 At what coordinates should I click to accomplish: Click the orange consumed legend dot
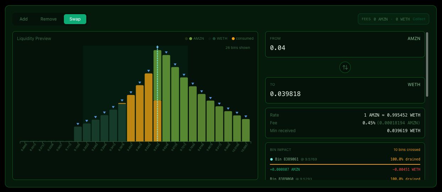point(233,39)
